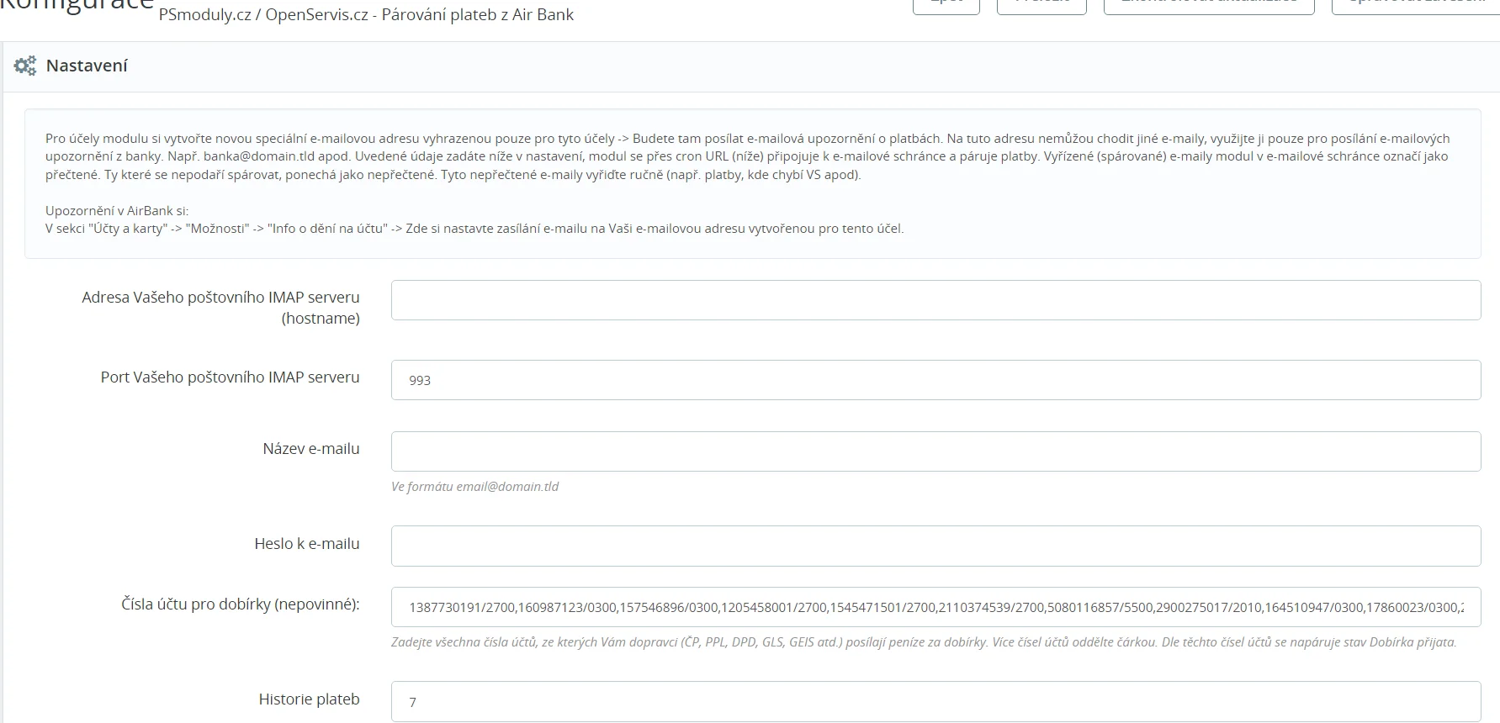
Task: Click the 'Název e-mailu' label
Action: [310, 448]
